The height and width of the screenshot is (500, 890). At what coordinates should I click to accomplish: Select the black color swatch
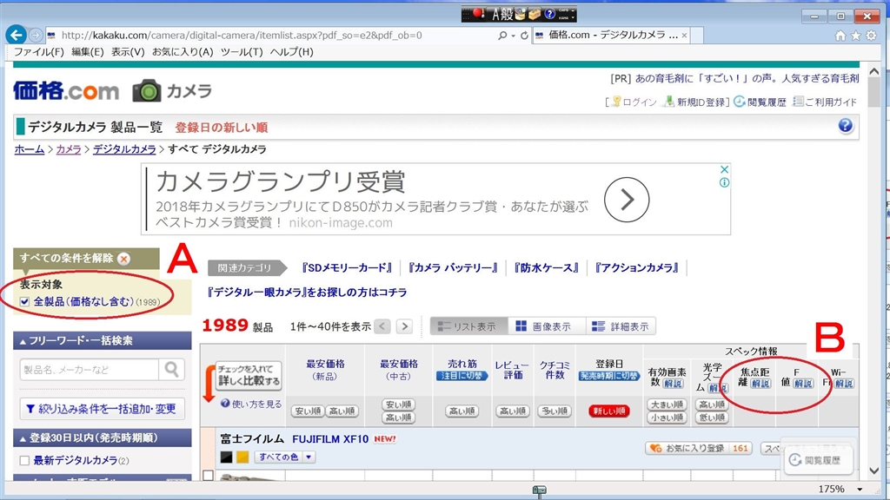point(227,457)
